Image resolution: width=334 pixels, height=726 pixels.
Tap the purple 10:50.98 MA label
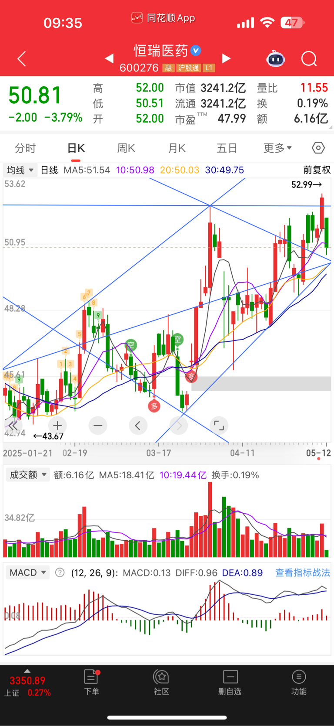(x=135, y=170)
